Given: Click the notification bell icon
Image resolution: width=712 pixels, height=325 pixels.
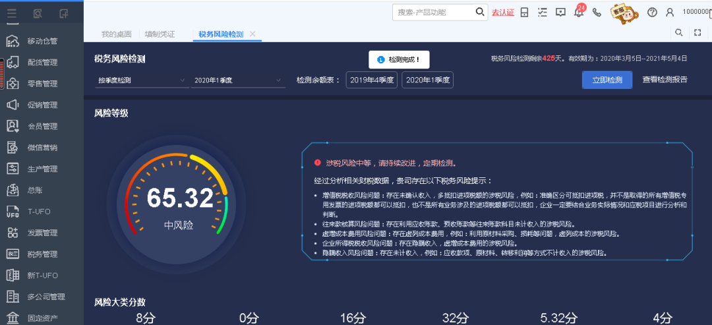Looking at the screenshot, I should coord(578,13).
